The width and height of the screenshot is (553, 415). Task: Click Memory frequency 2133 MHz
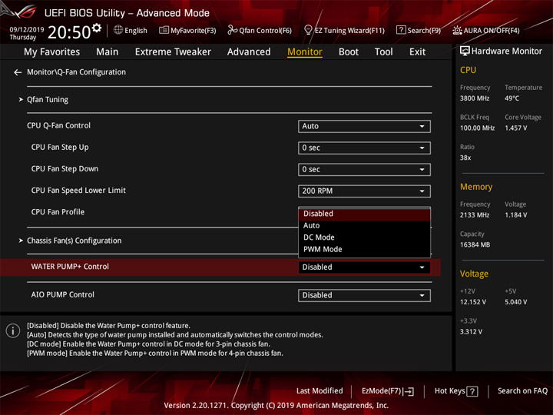click(x=475, y=215)
